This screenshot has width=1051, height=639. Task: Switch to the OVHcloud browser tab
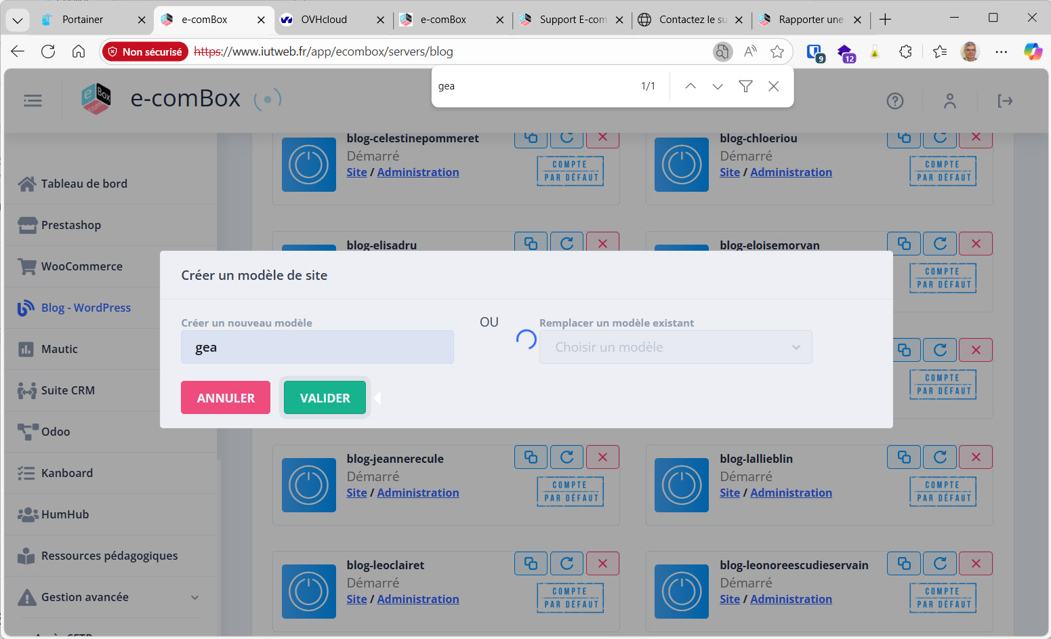tap(324, 20)
